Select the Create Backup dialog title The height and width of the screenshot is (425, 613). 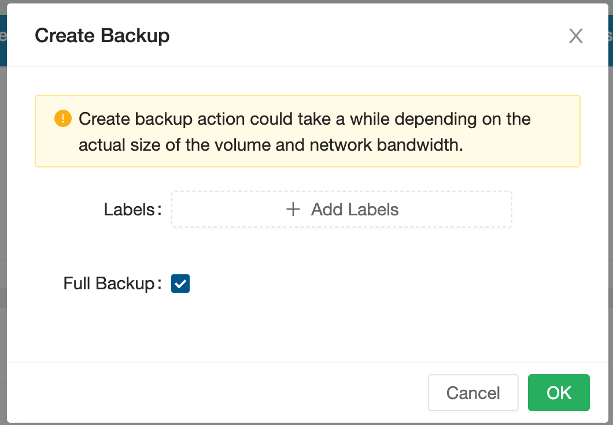click(x=102, y=36)
